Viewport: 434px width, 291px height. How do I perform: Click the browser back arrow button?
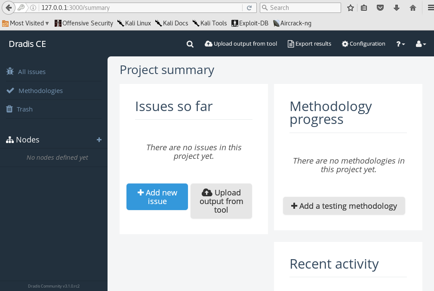click(9, 8)
